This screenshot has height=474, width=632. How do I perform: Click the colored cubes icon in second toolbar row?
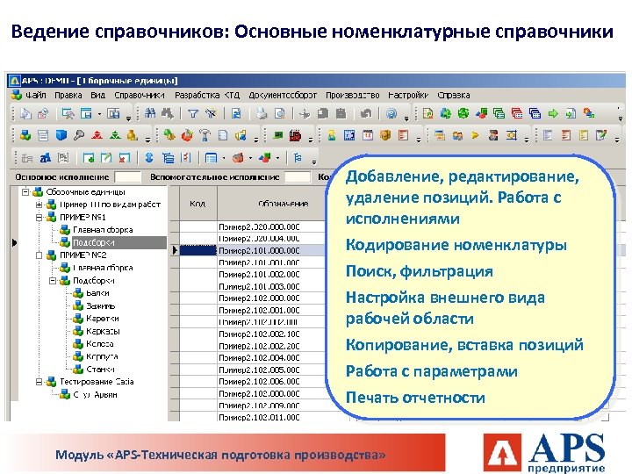(25, 135)
